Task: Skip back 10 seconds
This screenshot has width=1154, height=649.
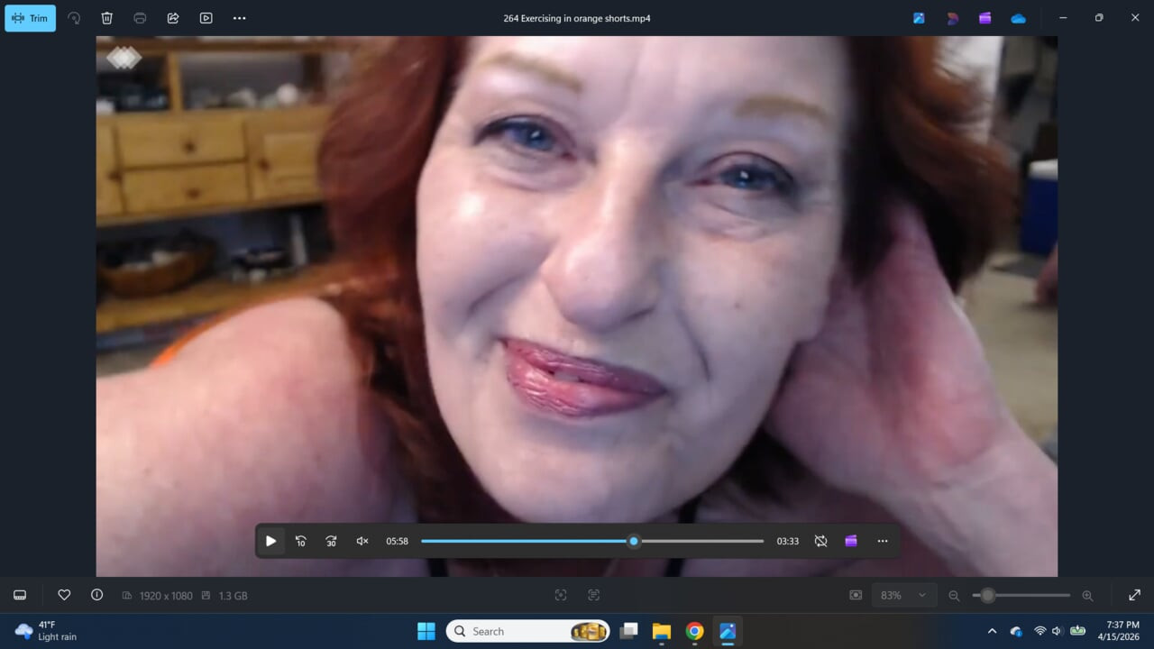Action: pyautogui.click(x=300, y=541)
